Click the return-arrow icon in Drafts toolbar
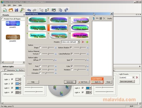The image size is (142, 108). point(97,18)
